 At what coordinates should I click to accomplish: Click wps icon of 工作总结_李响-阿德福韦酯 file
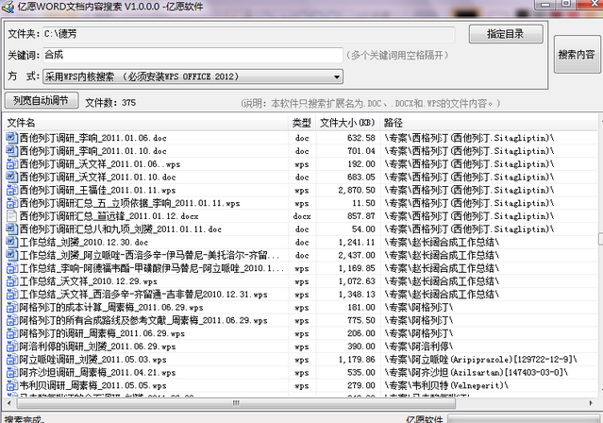click(12, 268)
